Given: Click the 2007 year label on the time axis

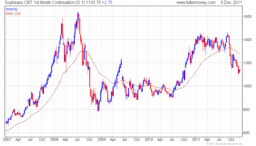Looking at the screenshot, I should point(7,140).
